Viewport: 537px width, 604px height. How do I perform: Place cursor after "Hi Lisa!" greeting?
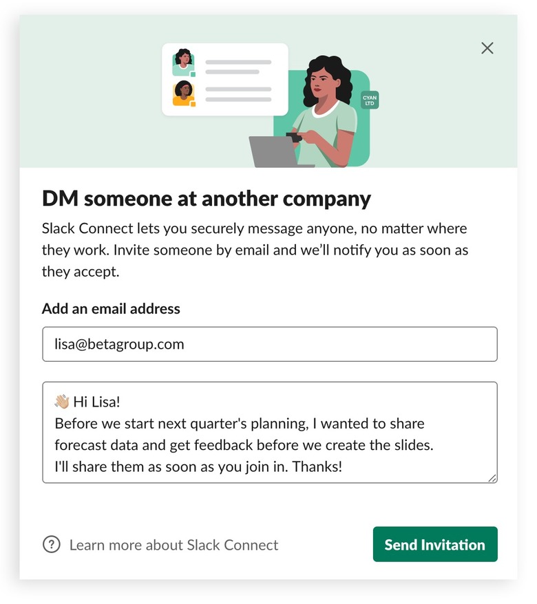point(121,402)
